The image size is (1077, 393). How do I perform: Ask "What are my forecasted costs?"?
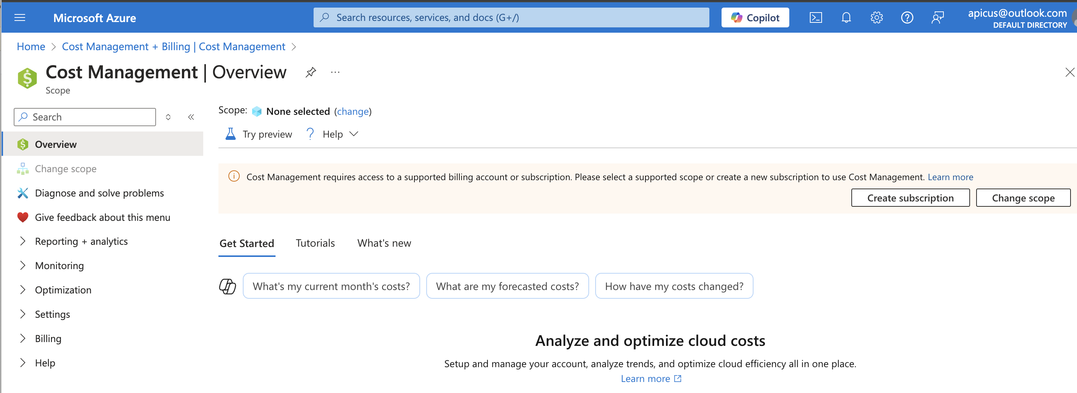click(x=507, y=286)
